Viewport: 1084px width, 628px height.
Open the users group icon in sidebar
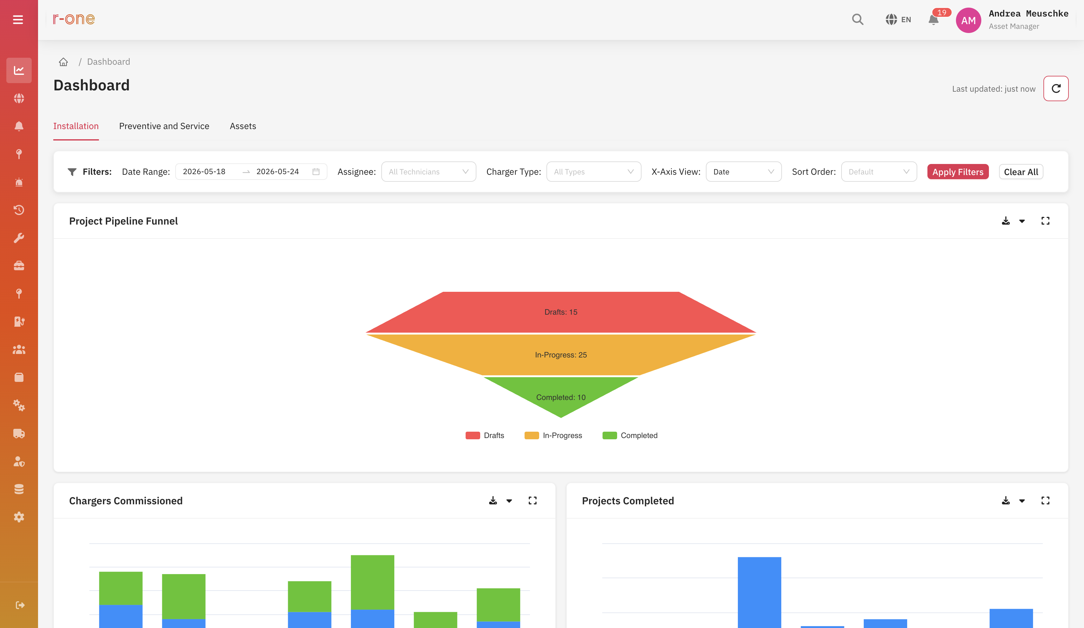(19, 350)
